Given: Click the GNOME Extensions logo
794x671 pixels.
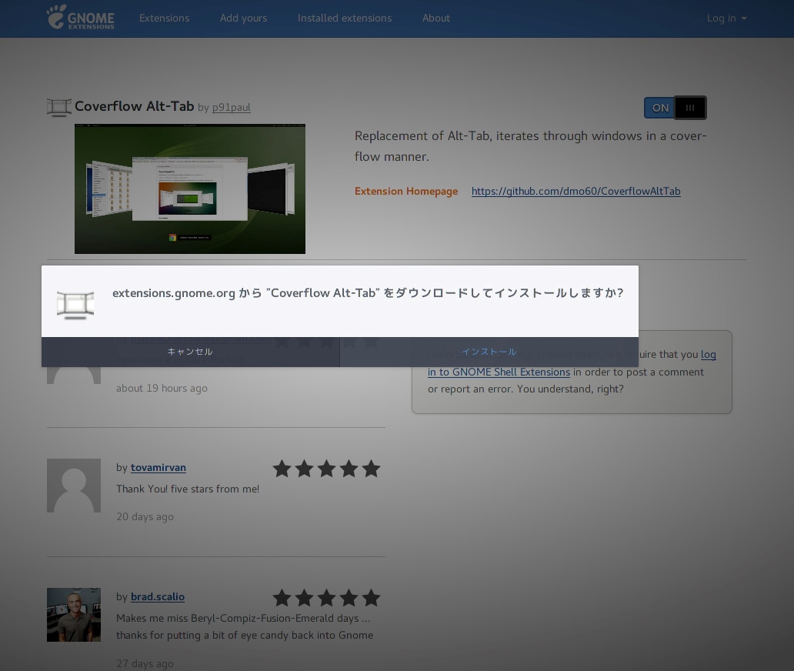Looking at the screenshot, I should [80, 18].
